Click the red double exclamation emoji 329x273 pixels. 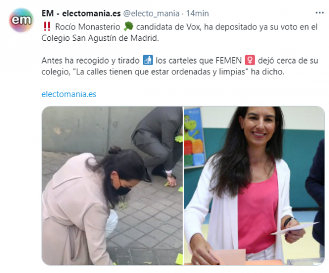[x=47, y=27]
